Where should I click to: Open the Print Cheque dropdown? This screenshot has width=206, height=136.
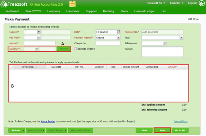pos(57,130)
